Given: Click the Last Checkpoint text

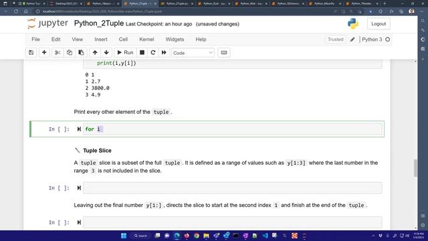Looking at the screenshot, I should pyautogui.click(x=159, y=24).
